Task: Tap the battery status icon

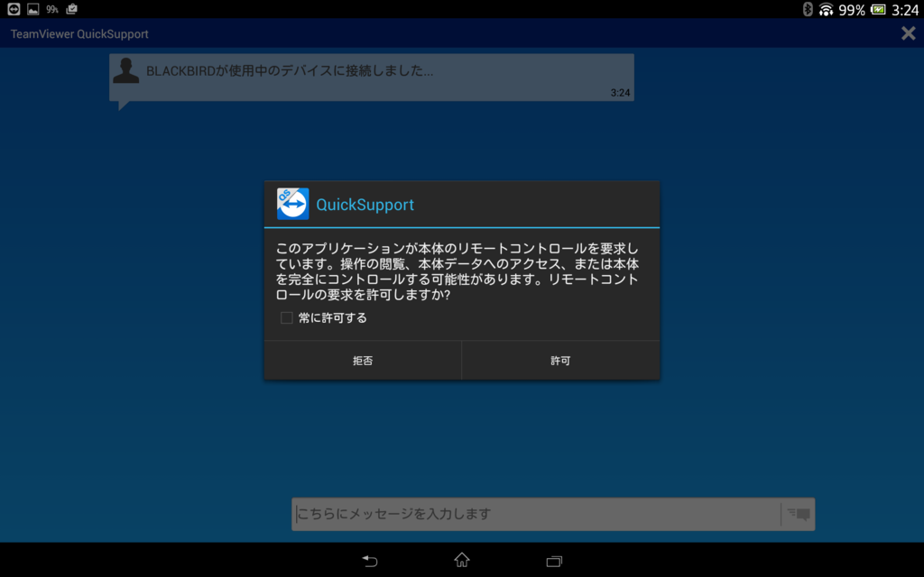Action: tap(878, 9)
